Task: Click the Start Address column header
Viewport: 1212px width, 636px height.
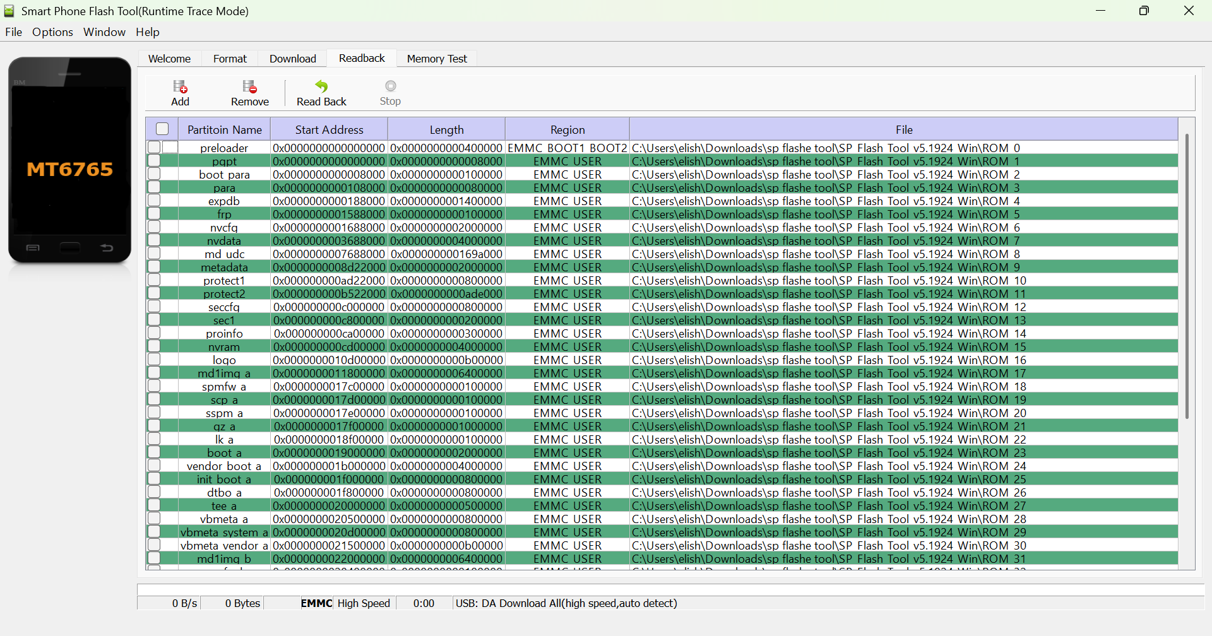Action: [x=329, y=129]
